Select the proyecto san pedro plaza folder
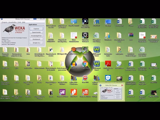This screenshot has width=160, height=120. coord(62,23)
